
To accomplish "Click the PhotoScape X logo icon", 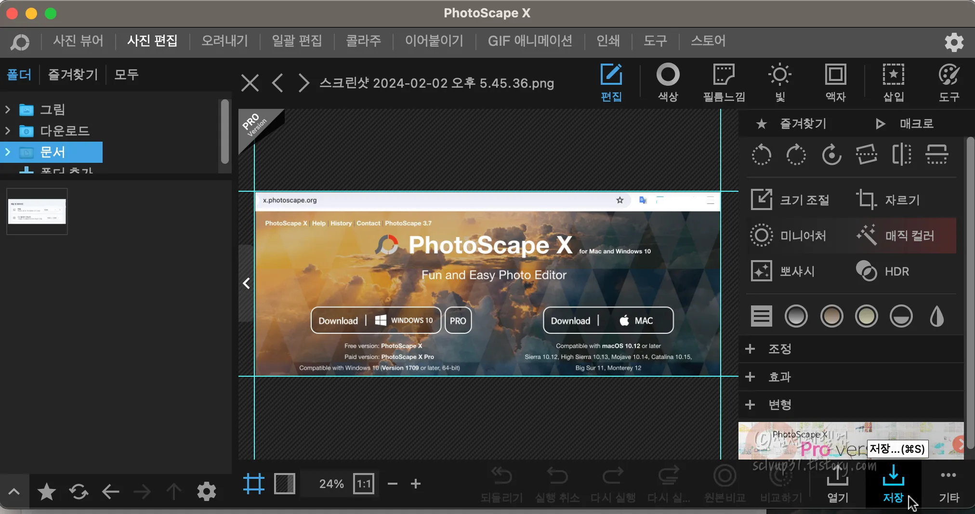I will [x=20, y=42].
